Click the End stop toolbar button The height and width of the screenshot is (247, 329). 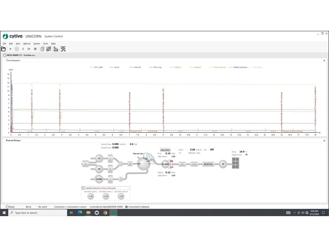[x=35, y=49]
